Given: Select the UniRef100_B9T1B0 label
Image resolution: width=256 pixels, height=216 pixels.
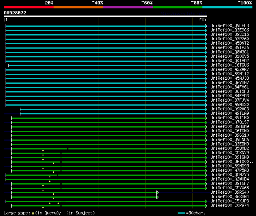Looking at the screenshot, I should pos(230,118).
